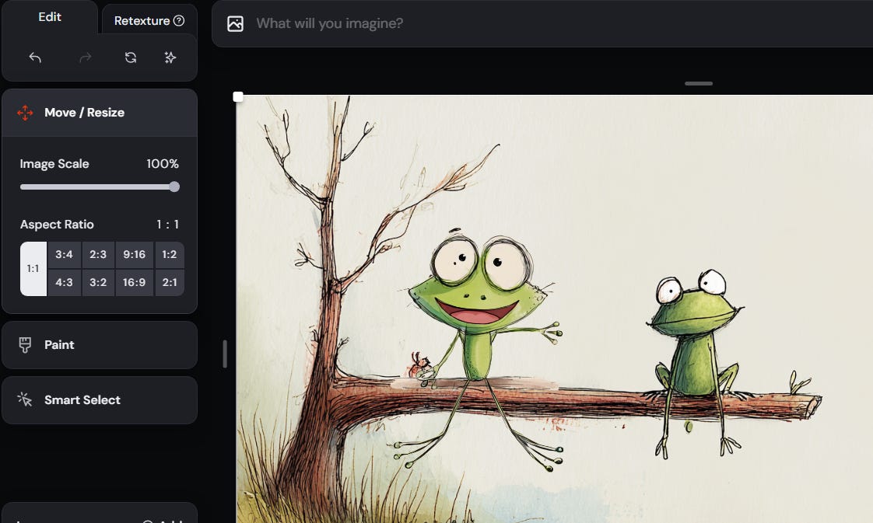873x523 pixels.
Task: Click the sidebar collapse grip handle
Action: (225, 354)
